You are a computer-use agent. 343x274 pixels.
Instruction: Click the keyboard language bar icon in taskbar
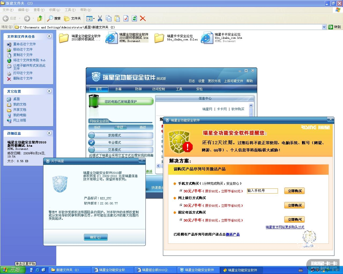[x=301, y=270]
